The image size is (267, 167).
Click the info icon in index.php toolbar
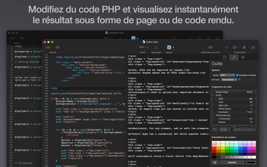(244, 47)
